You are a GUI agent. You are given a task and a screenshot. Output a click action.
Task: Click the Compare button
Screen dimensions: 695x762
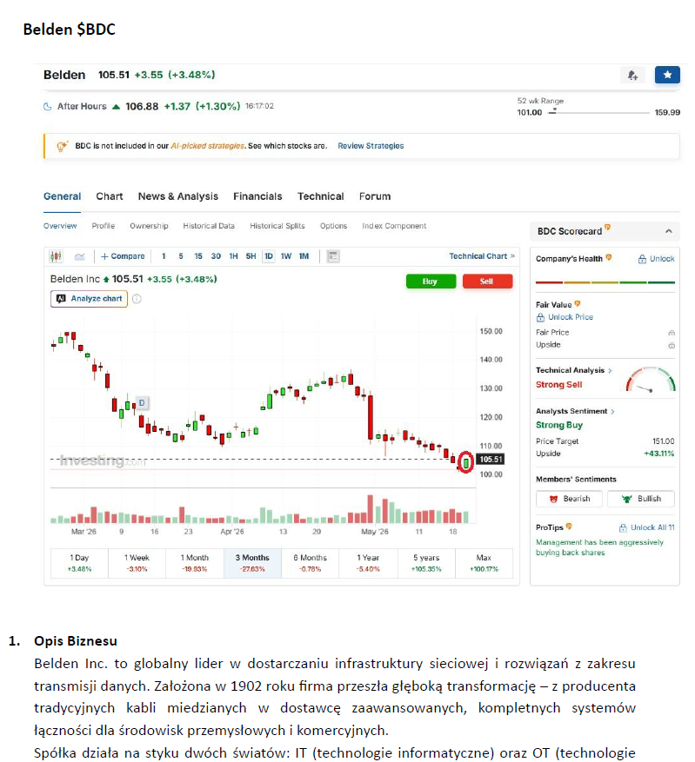point(123,256)
